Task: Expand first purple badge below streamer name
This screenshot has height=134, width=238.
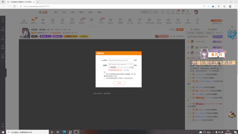Action: 46,36
